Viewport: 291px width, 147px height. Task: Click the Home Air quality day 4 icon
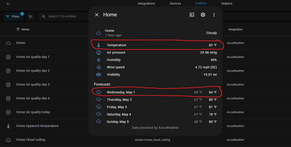pos(8,98)
